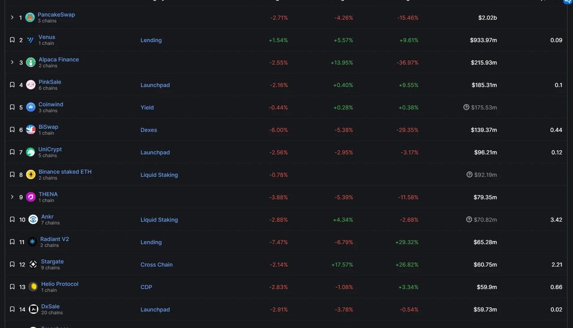Image resolution: width=573 pixels, height=328 pixels.
Task: Open the BiSwap protocol page
Action: tap(48, 127)
